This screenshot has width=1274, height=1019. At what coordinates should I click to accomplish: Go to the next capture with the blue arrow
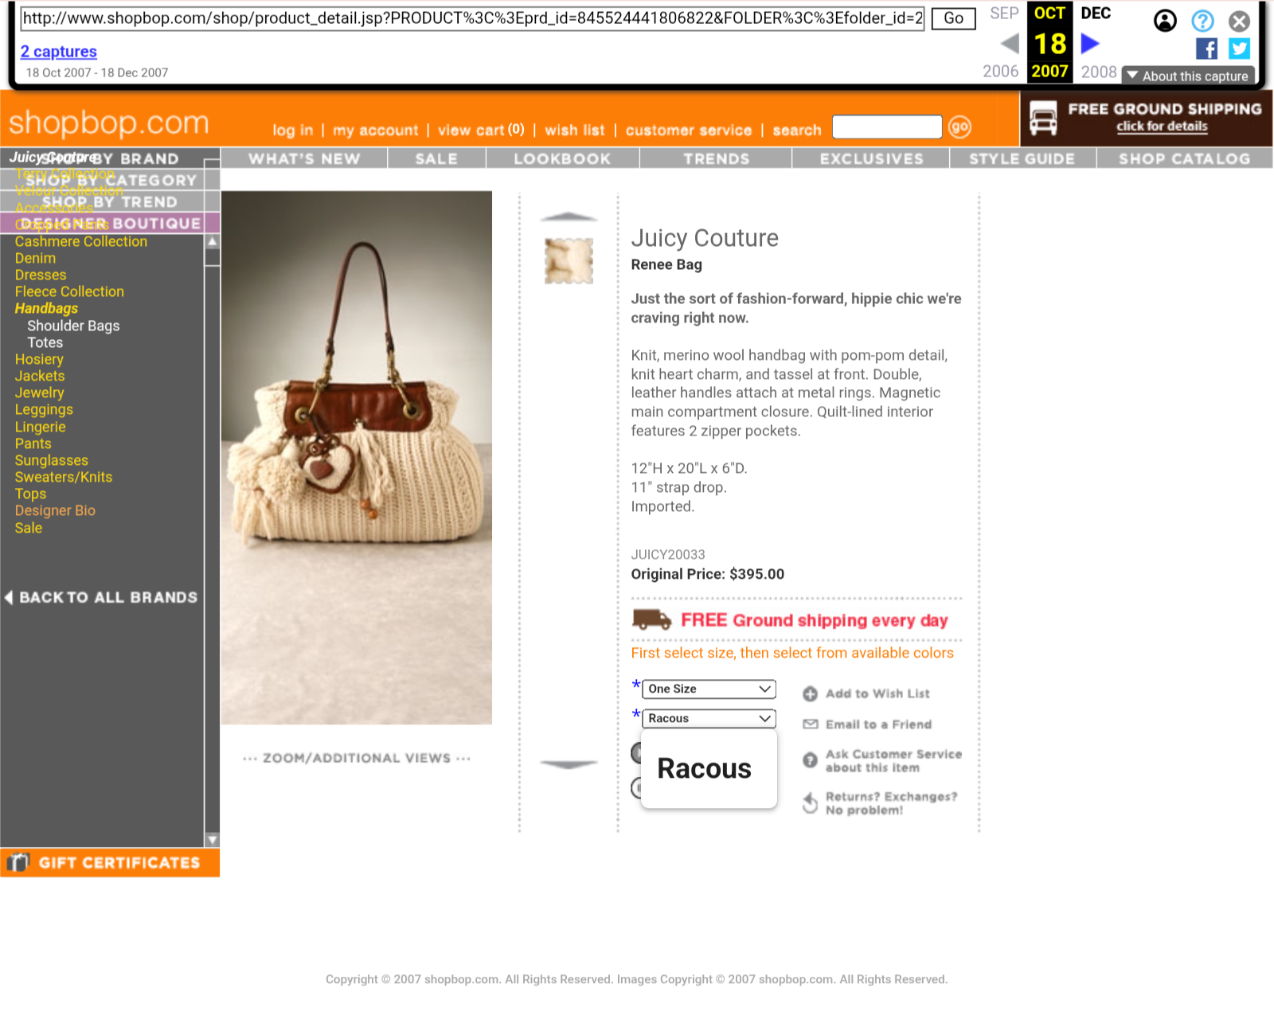pyautogui.click(x=1090, y=44)
